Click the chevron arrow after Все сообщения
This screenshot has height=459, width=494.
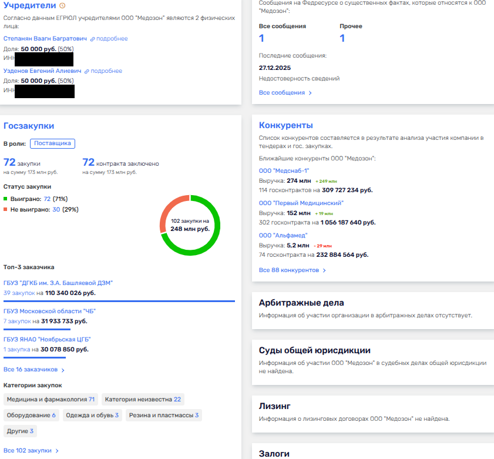[x=310, y=93]
